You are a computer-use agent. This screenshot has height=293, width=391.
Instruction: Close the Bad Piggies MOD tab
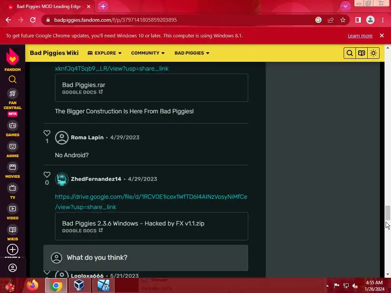click(x=89, y=6)
